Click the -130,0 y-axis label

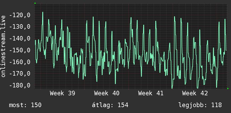tap(20, 27)
